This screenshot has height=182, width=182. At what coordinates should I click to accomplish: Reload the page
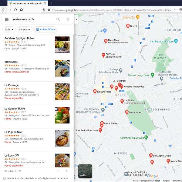pos(16,10)
